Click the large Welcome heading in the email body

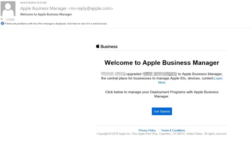pos(161,63)
